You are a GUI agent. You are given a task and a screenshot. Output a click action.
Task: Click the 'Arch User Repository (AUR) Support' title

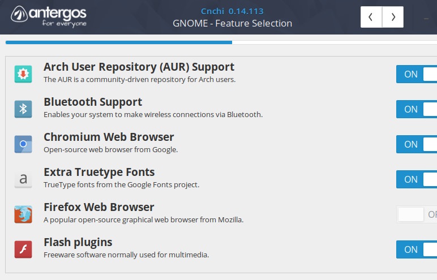[139, 67]
